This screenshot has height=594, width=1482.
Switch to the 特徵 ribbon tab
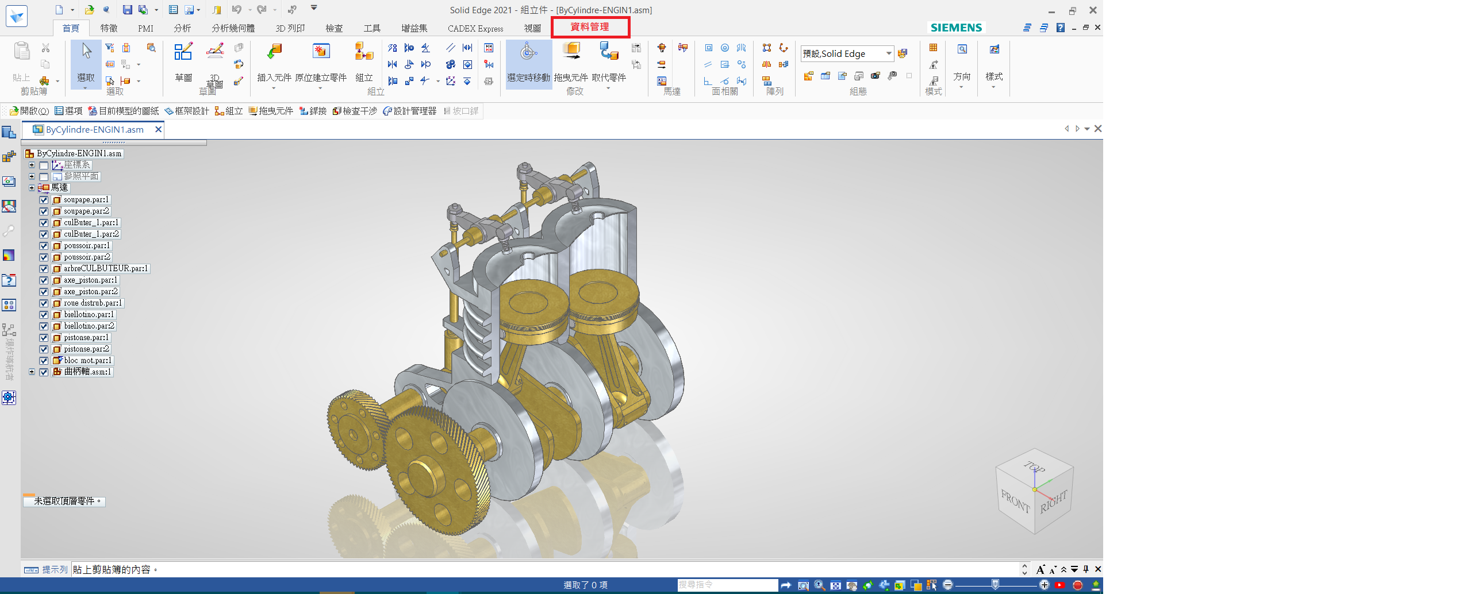click(109, 28)
